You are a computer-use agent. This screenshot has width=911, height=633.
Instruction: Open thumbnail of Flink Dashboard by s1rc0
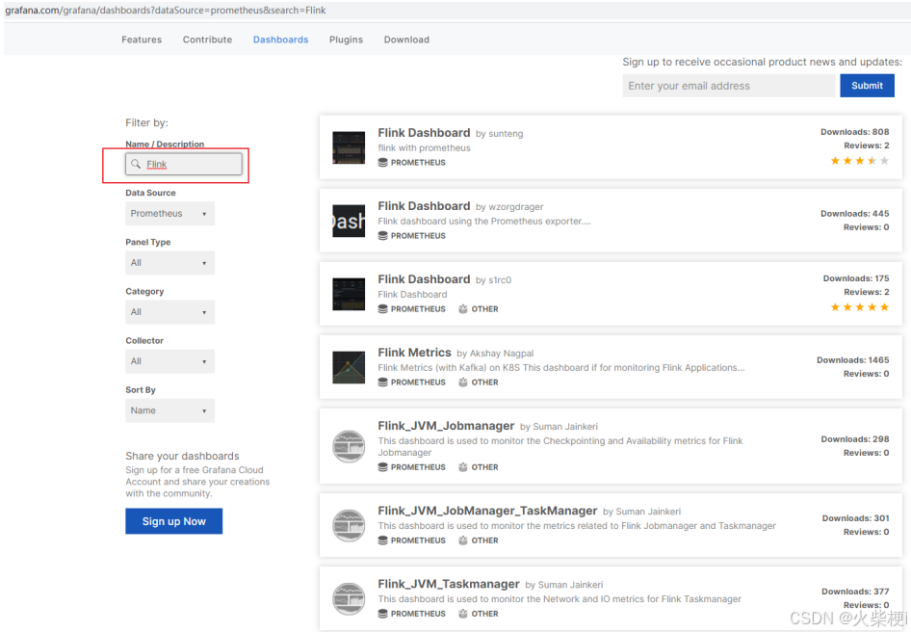point(349,294)
